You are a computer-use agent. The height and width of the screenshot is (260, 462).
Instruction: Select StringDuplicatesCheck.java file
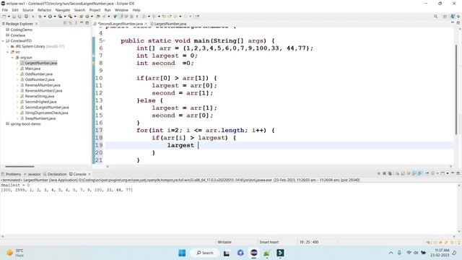[44, 113]
